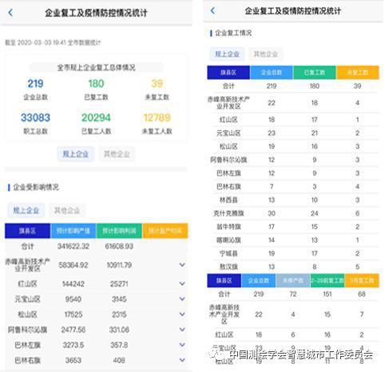Switch to 其他企业 in 企业复工情况 section
Viewport: 385px width, 372px height.
265,54
